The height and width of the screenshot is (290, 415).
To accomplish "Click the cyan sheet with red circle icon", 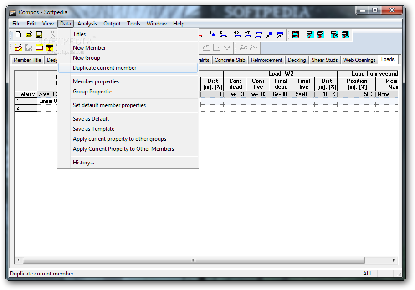I will click(x=296, y=35).
